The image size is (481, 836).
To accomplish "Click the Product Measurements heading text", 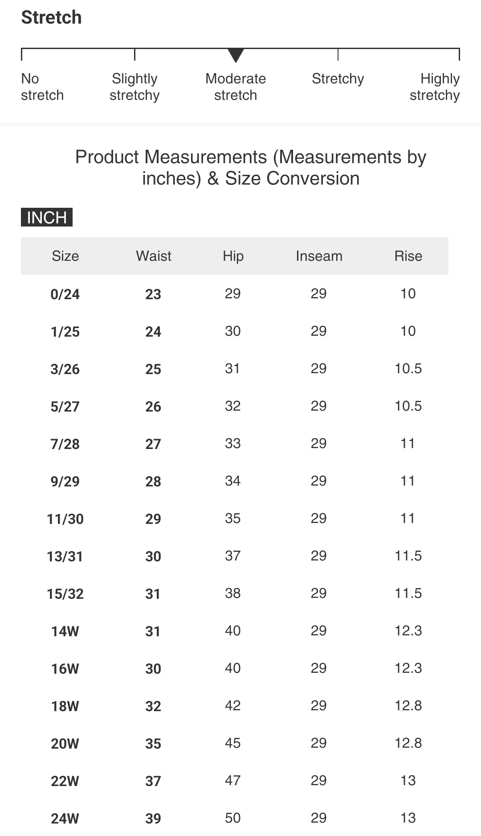I will [251, 168].
